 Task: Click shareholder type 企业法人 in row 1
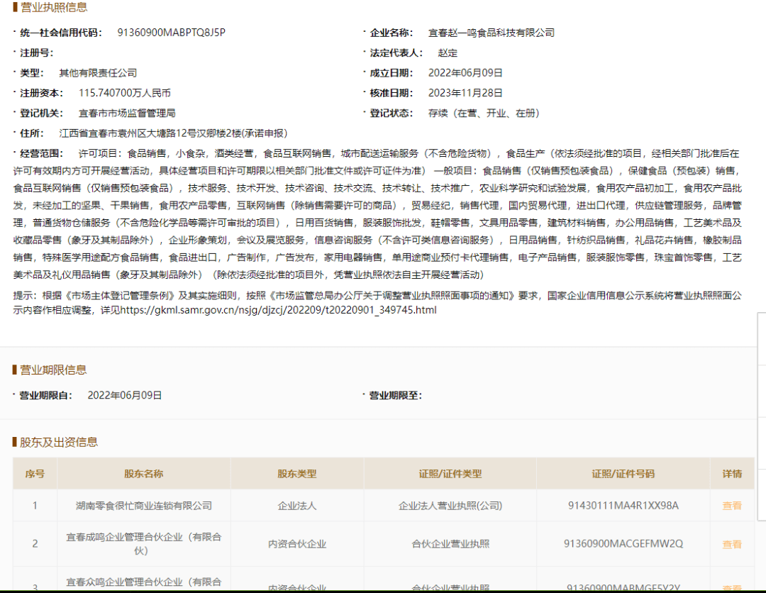point(297,506)
